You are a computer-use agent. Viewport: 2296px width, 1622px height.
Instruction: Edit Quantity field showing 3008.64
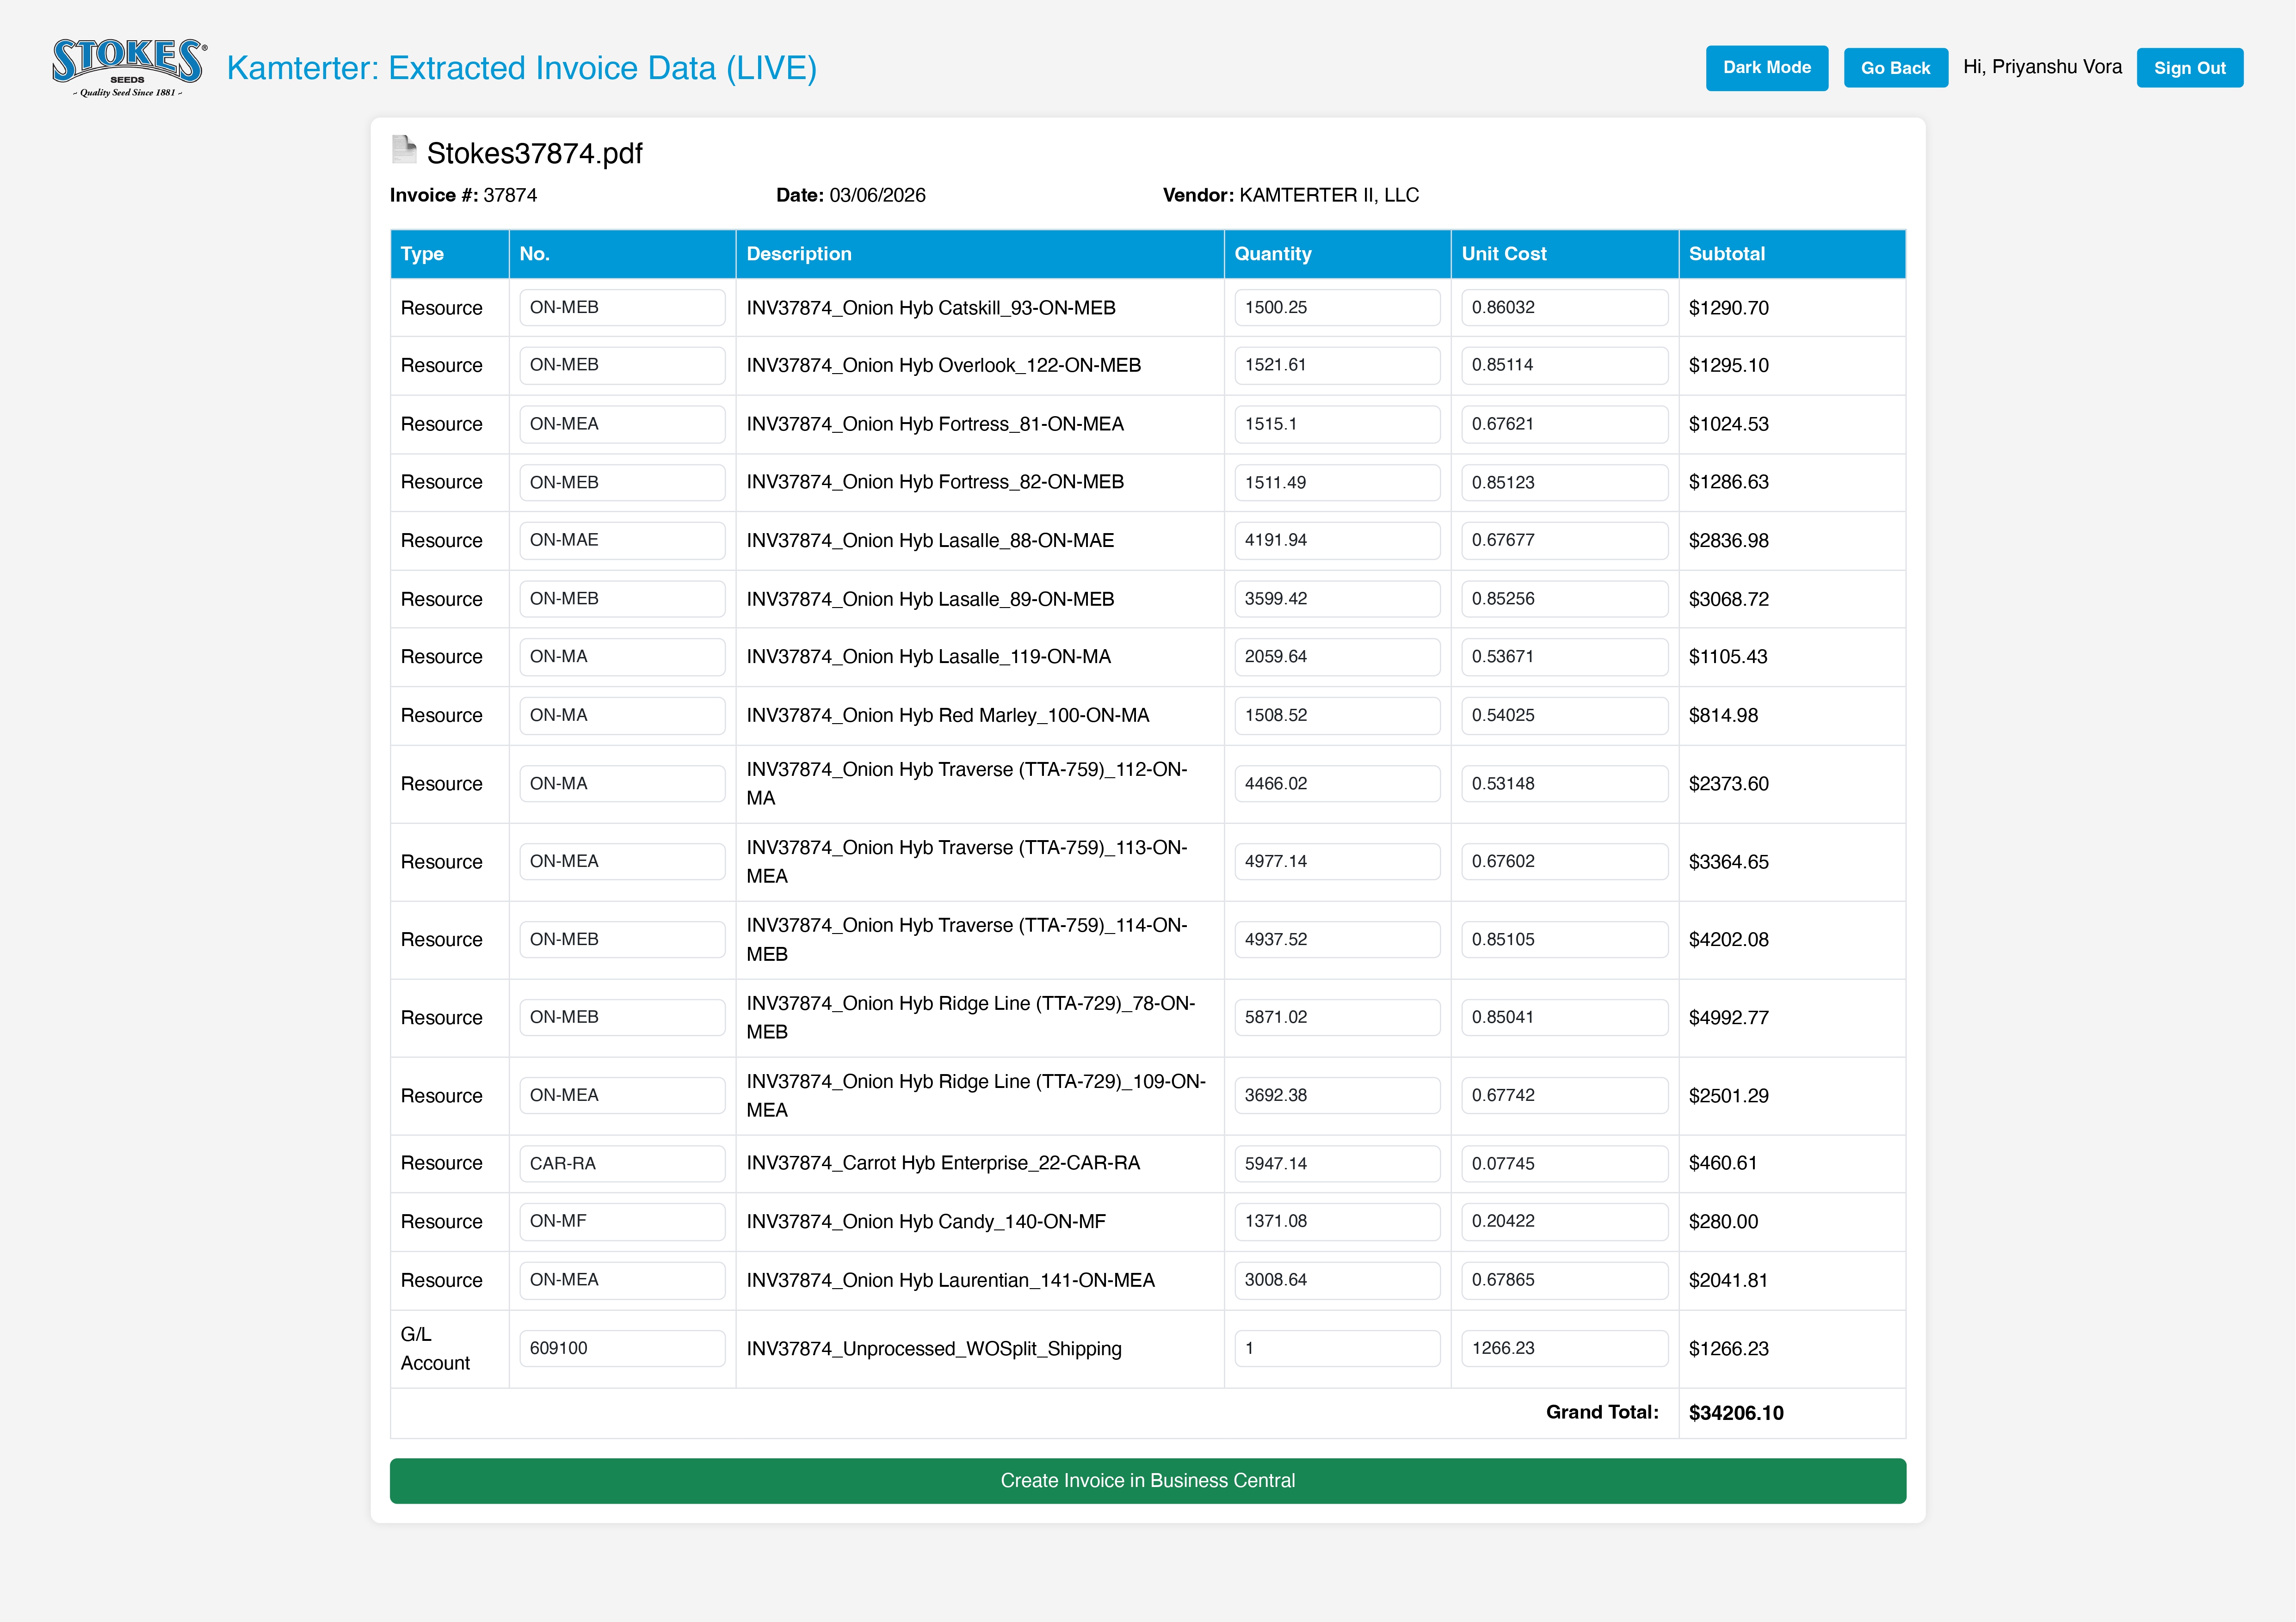[x=1337, y=1280]
